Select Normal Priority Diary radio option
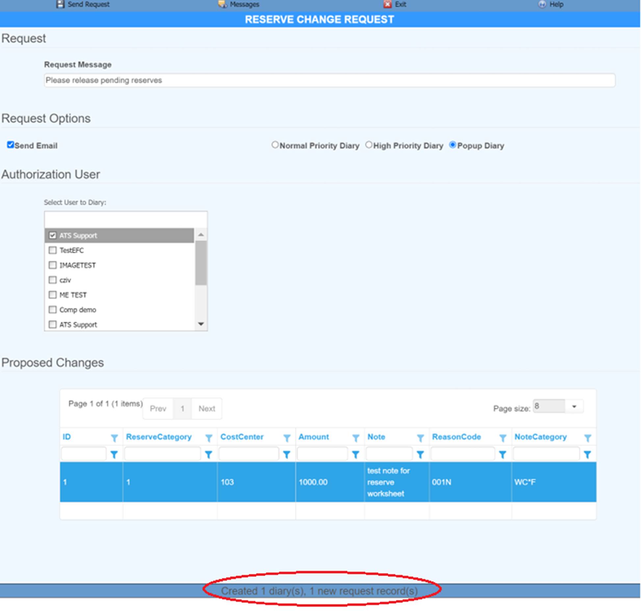This screenshot has width=641, height=614. pyautogui.click(x=275, y=145)
